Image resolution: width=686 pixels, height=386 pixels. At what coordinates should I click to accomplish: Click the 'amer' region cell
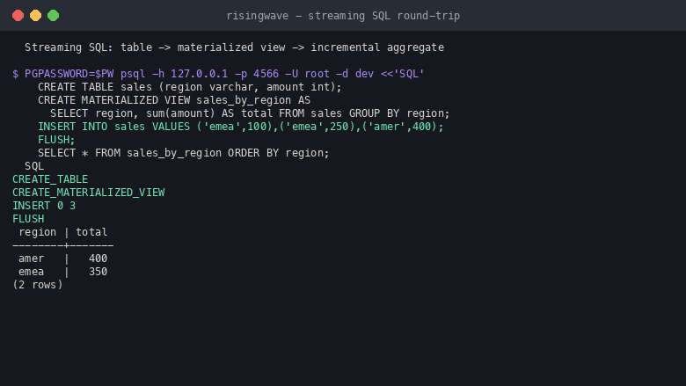coord(31,259)
